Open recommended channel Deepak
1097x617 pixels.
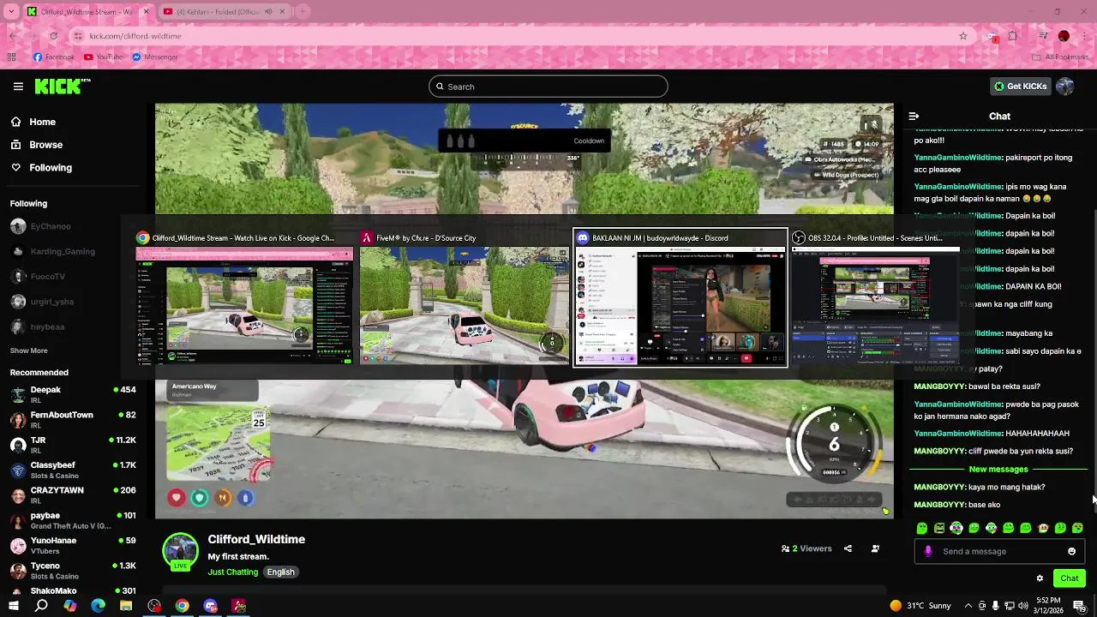click(73, 394)
